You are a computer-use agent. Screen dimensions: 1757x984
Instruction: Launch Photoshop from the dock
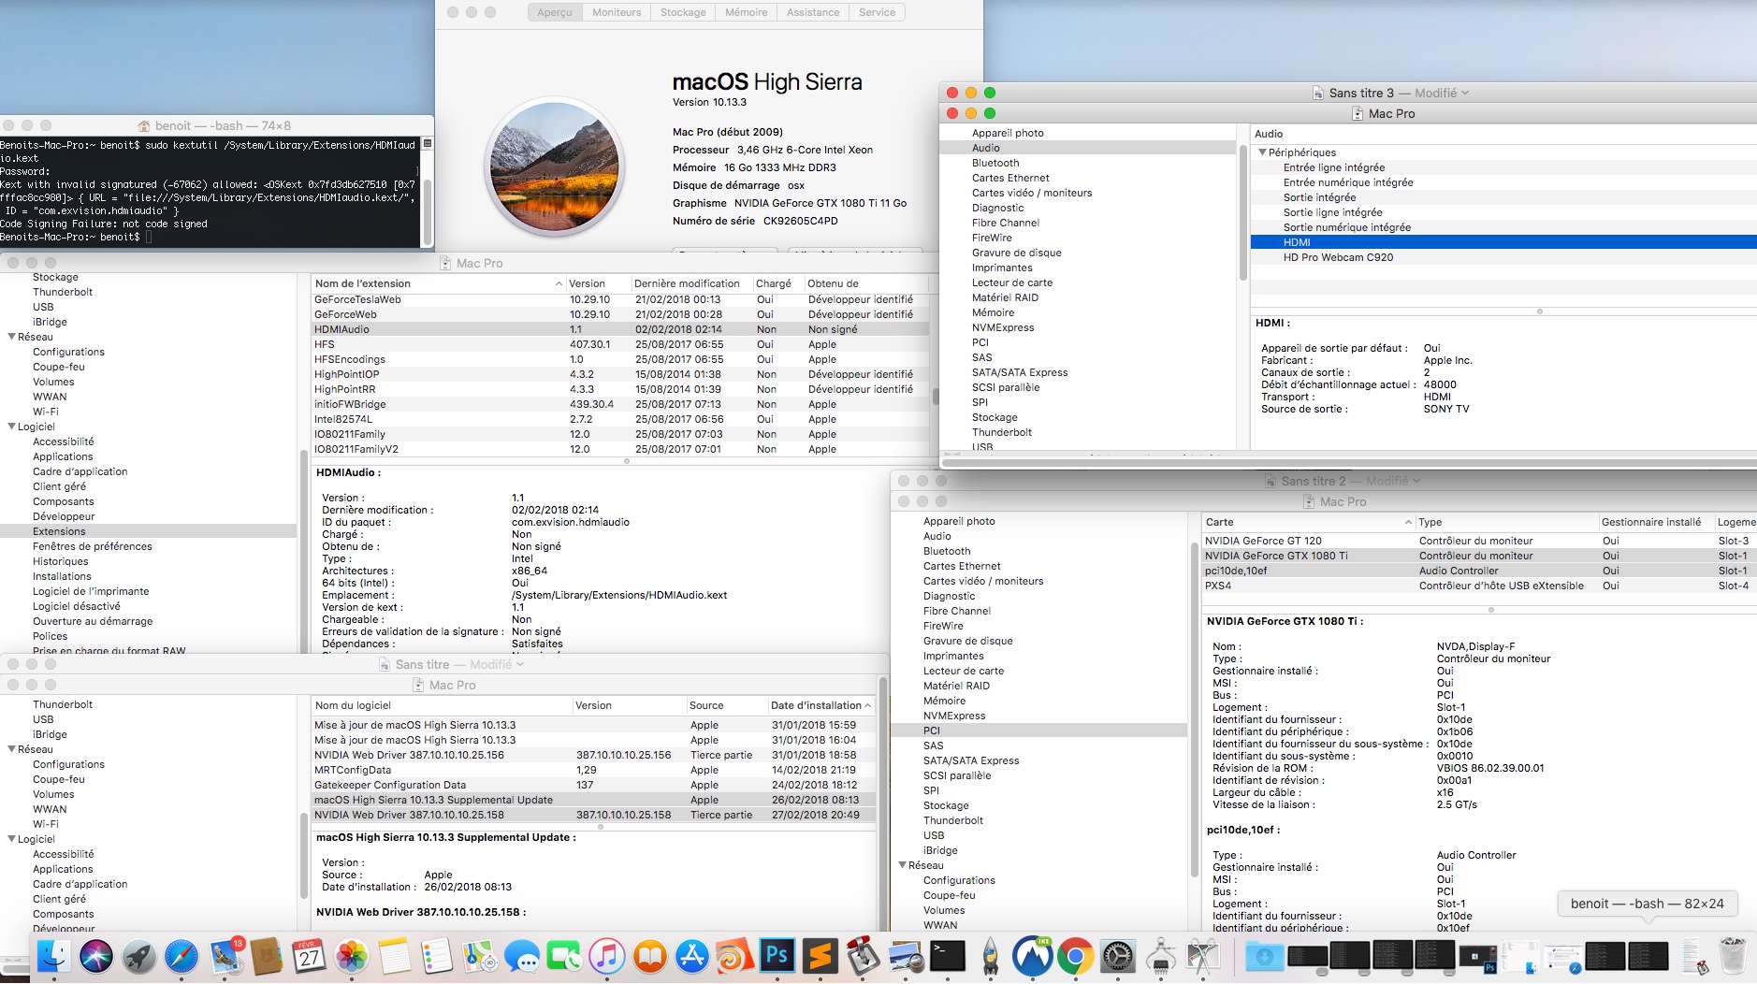click(777, 957)
